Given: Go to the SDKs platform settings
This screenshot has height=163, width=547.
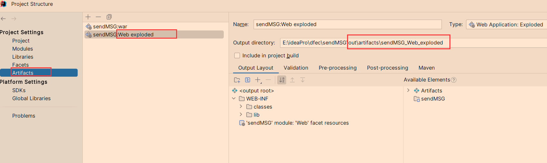Looking at the screenshot, I should point(19,90).
